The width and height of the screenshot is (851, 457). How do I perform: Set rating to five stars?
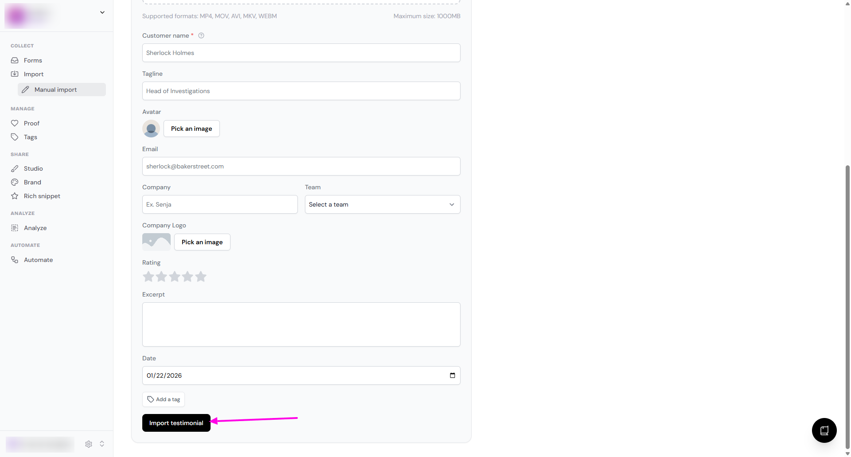tap(201, 277)
